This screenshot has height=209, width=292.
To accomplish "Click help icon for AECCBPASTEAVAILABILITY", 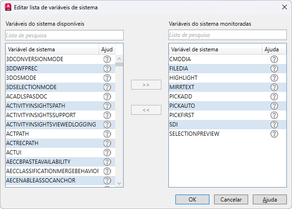I will pyautogui.click(x=107, y=162).
